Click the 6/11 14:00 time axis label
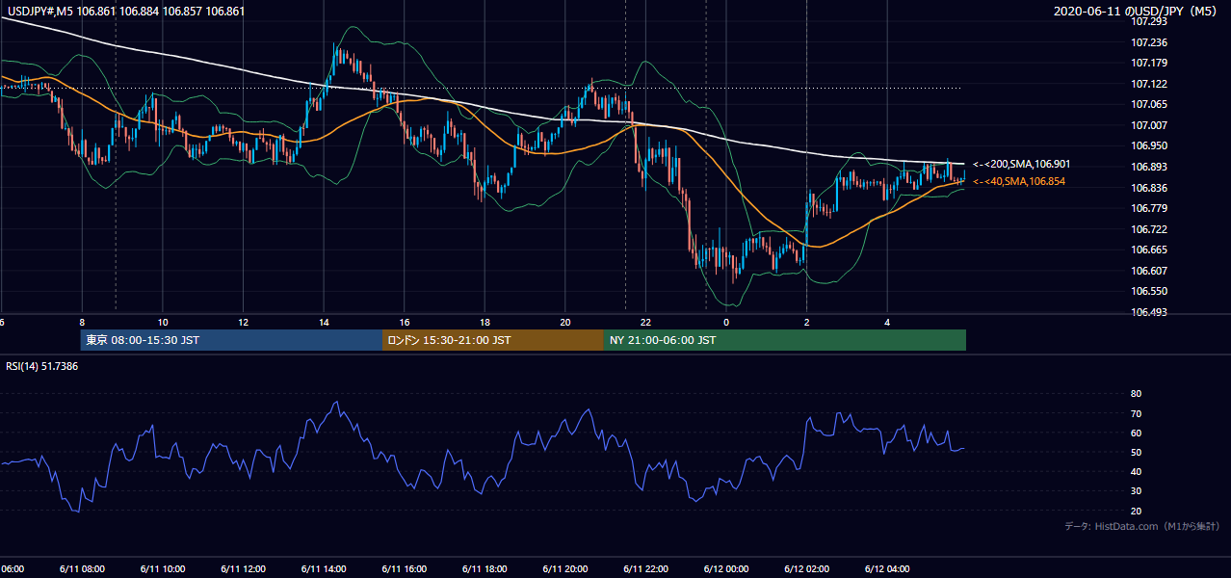 click(x=324, y=568)
